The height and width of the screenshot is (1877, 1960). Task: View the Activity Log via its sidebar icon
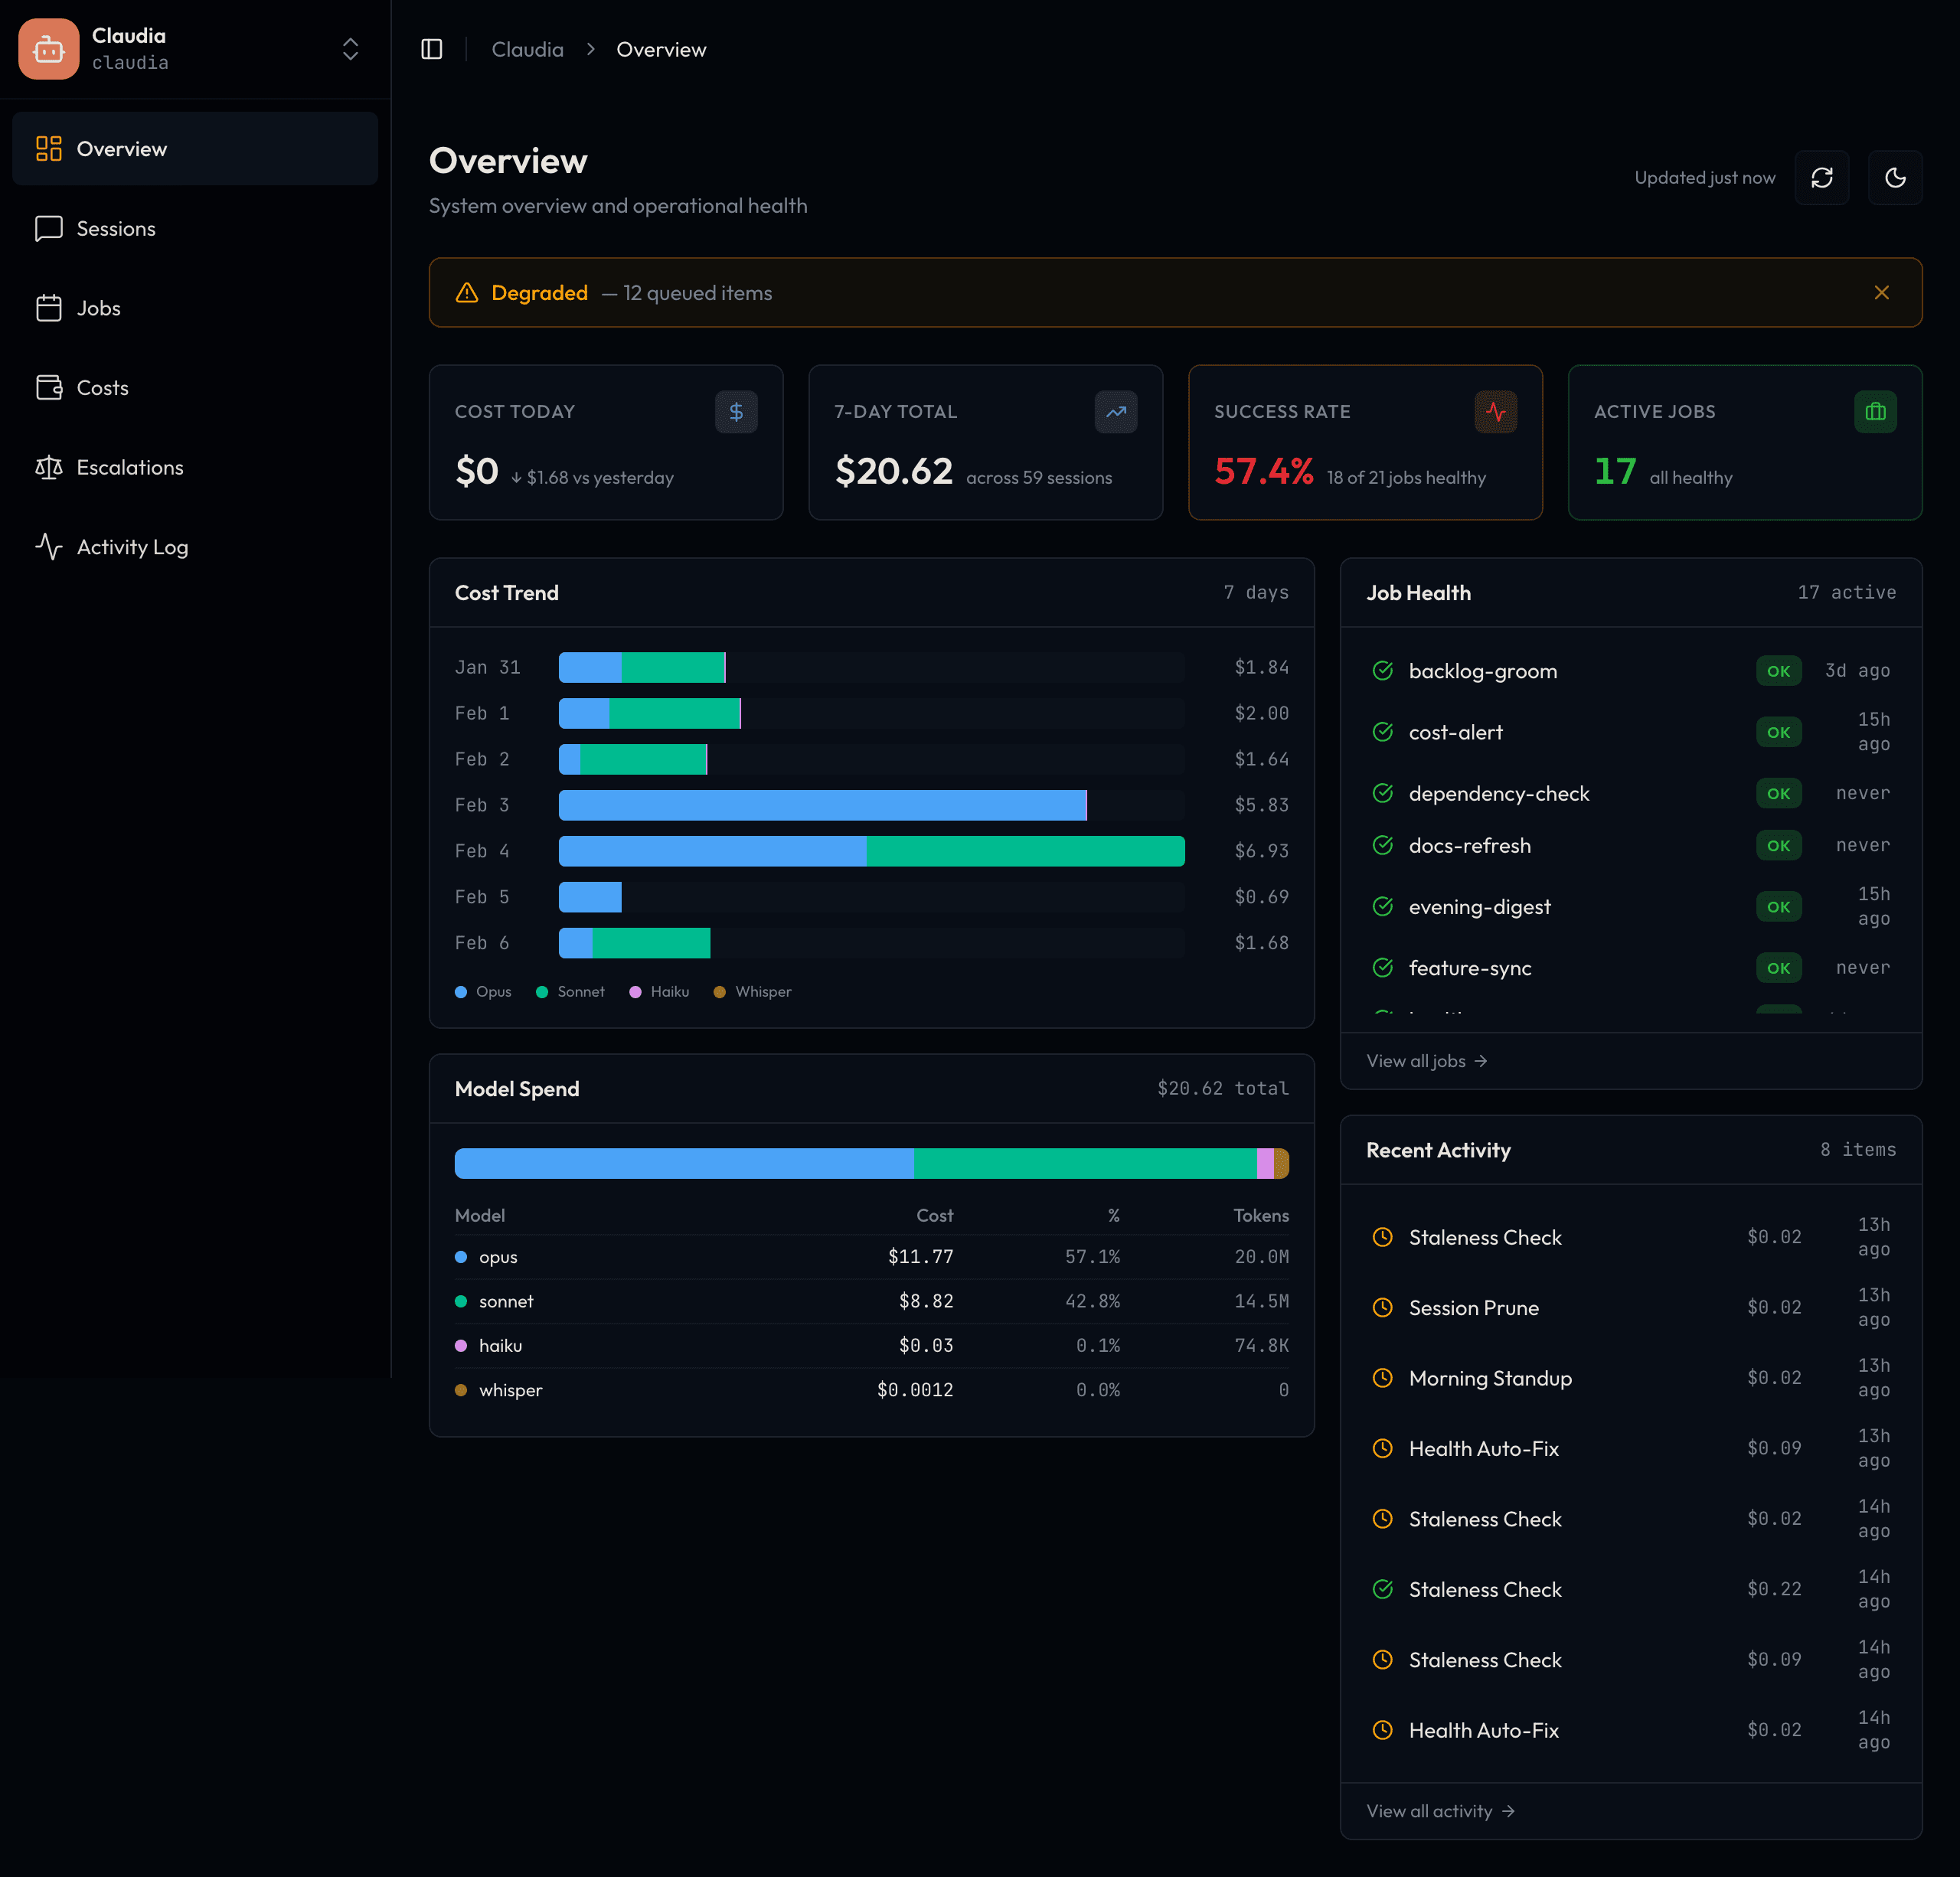[x=50, y=547]
